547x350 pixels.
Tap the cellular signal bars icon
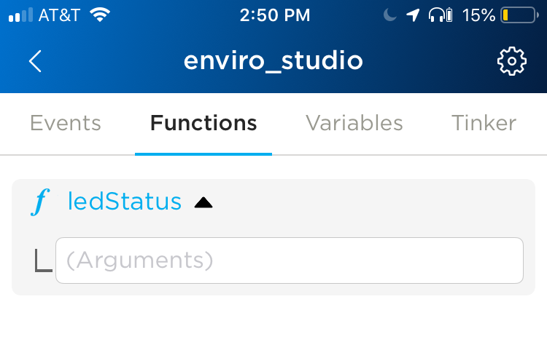coord(20,15)
